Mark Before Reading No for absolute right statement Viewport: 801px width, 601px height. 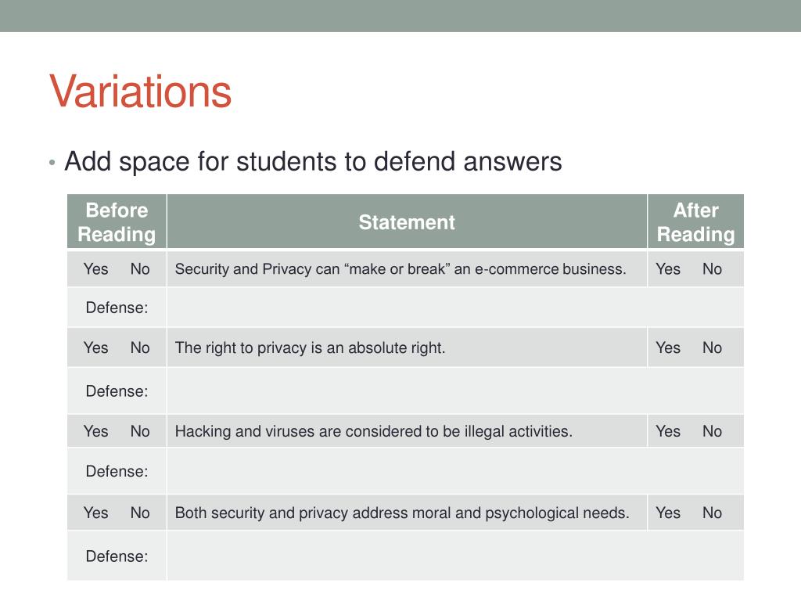(x=140, y=347)
